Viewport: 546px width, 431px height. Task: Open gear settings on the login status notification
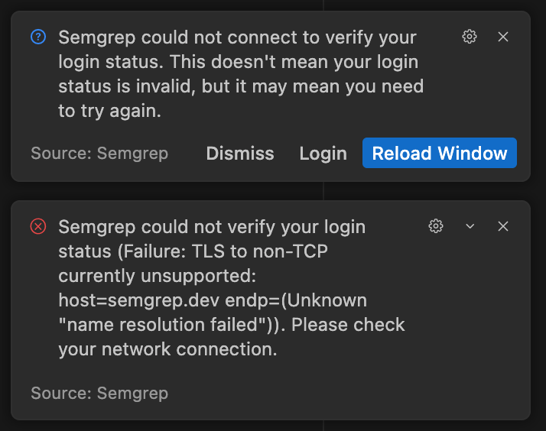[x=470, y=37]
